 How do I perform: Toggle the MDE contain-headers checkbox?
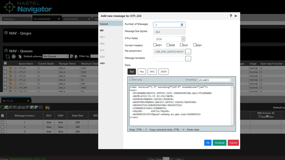point(168,45)
